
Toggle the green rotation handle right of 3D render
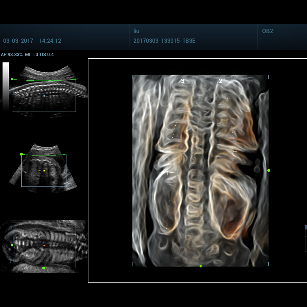[268, 170]
